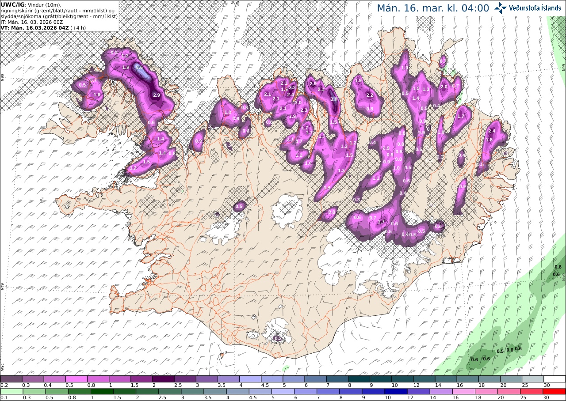Click the 'UWC/IG: Vindur (10m),' header text

point(31,5)
